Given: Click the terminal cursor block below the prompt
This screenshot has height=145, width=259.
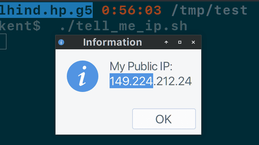Looking at the screenshot, I should (x=3, y=41).
